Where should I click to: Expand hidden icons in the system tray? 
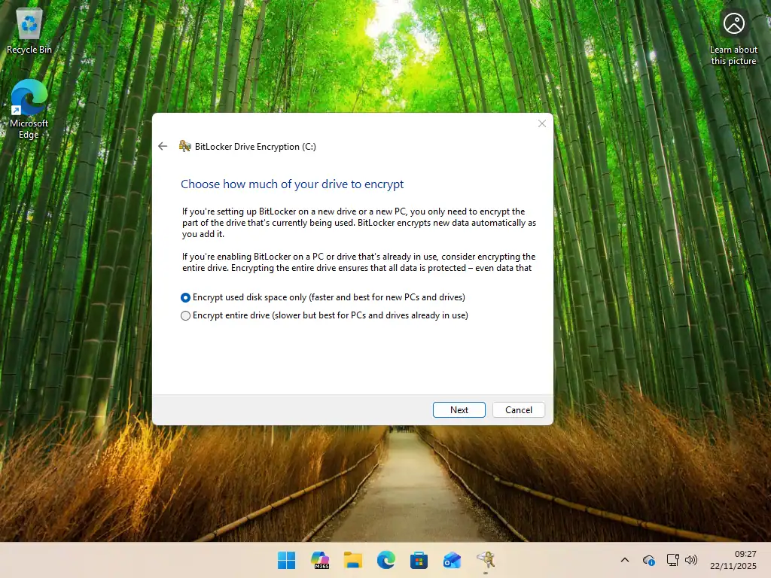(625, 560)
